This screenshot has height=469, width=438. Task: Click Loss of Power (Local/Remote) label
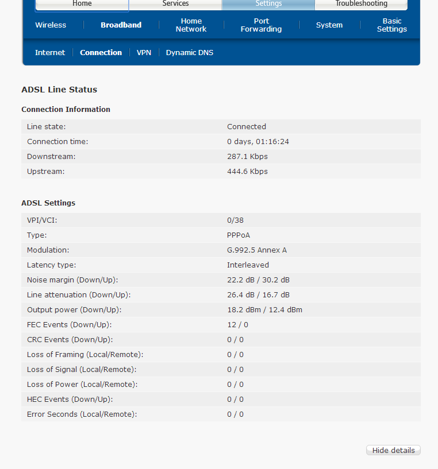coord(82,385)
